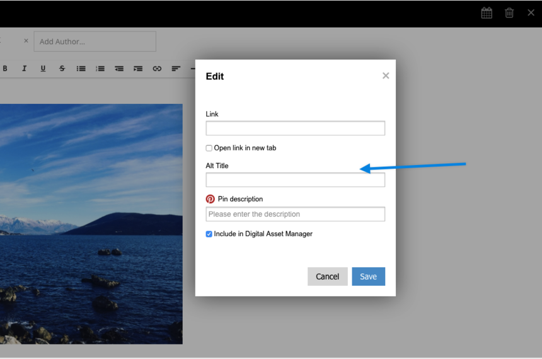542x359 pixels.
Task: Click the Alt Title text field
Action: pos(295,180)
